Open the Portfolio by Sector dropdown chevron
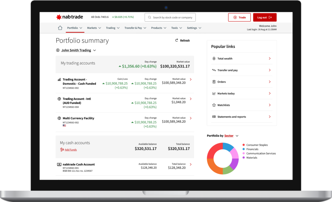This screenshot has width=332, height=202. point(237,136)
